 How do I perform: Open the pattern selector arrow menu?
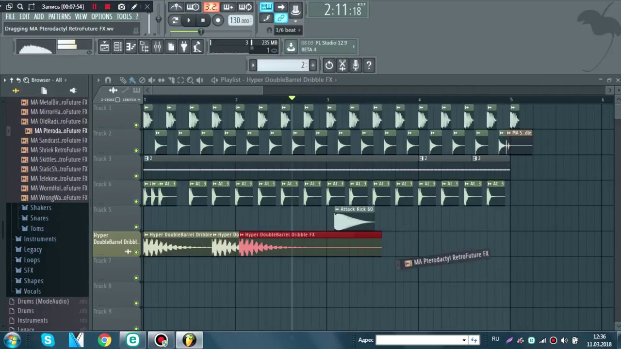(x=253, y=65)
